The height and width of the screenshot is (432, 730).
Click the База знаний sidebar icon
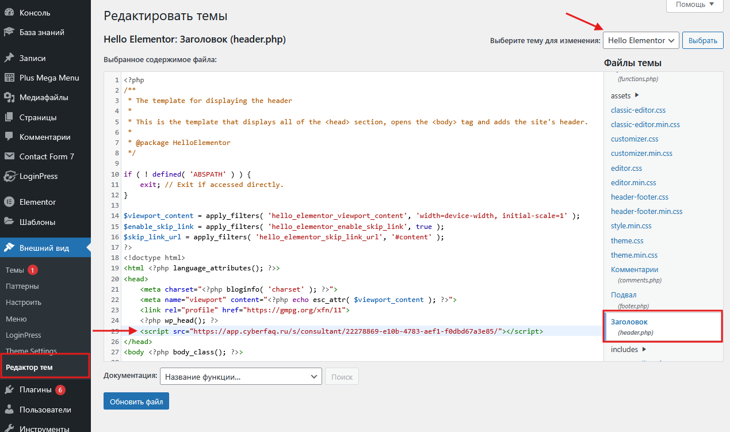[9, 32]
